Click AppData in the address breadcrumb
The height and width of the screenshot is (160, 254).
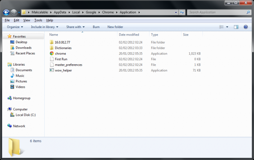(x=60, y=12)
